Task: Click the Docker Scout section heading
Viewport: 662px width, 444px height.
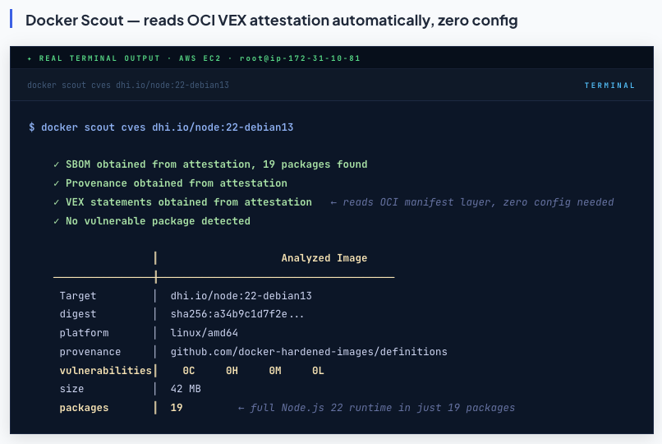Action: pos(272,21)
